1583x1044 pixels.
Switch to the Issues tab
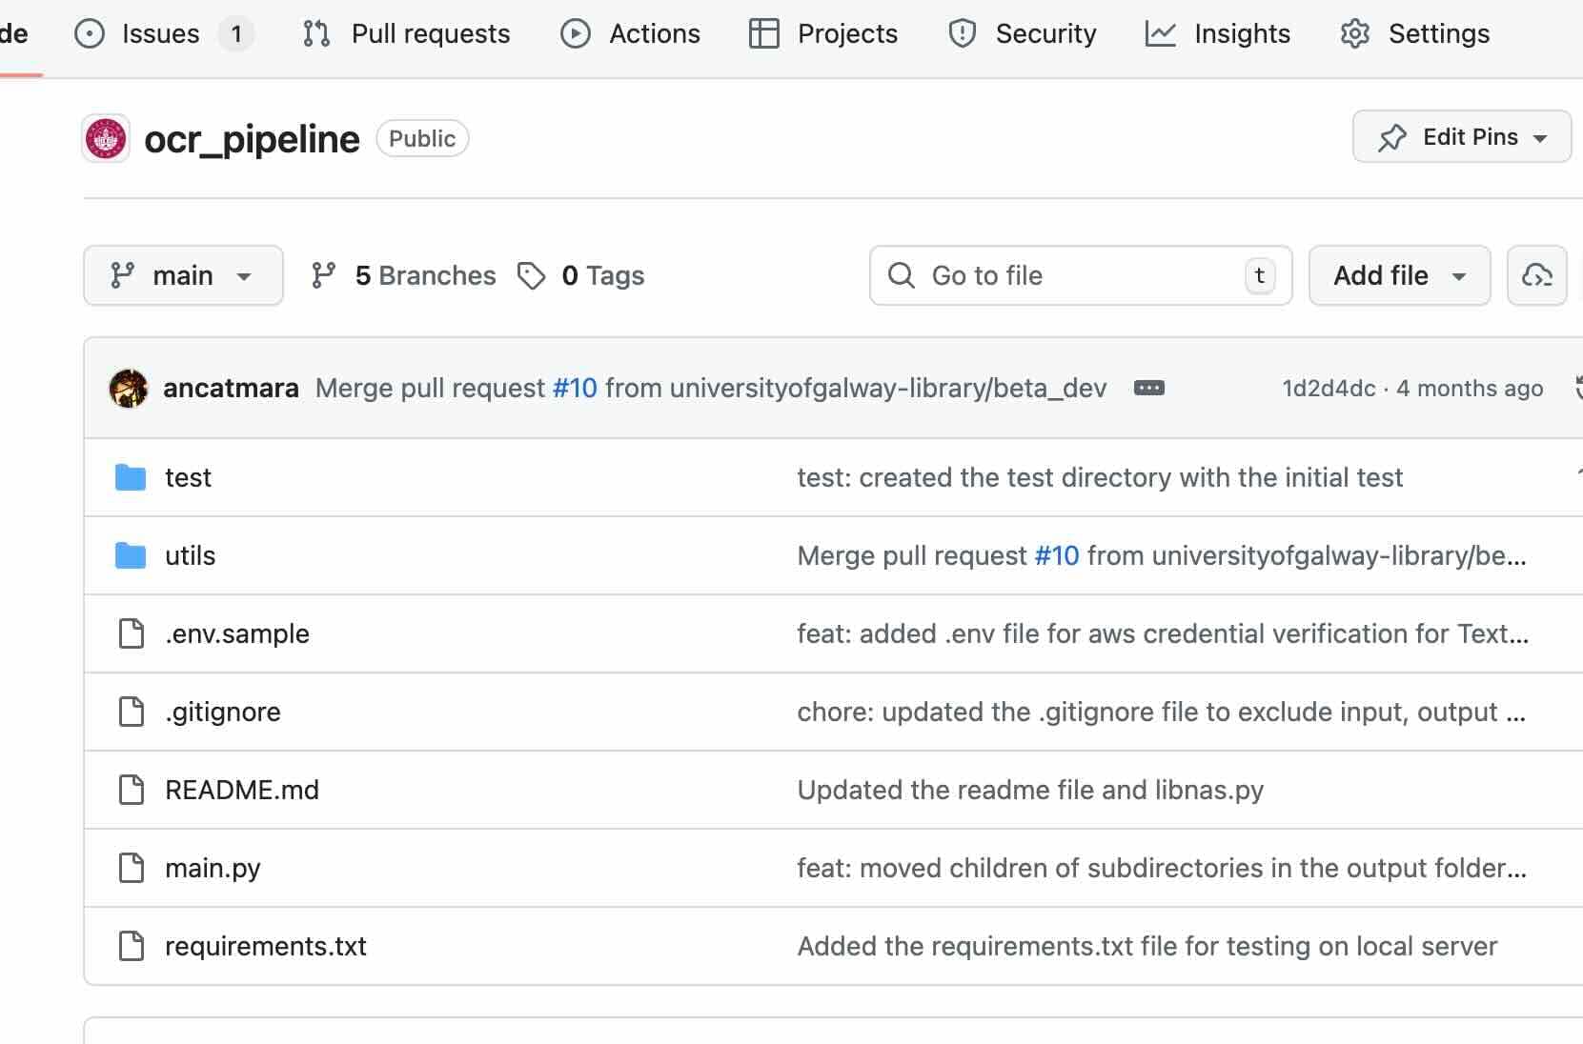click(x=160, y=34)
